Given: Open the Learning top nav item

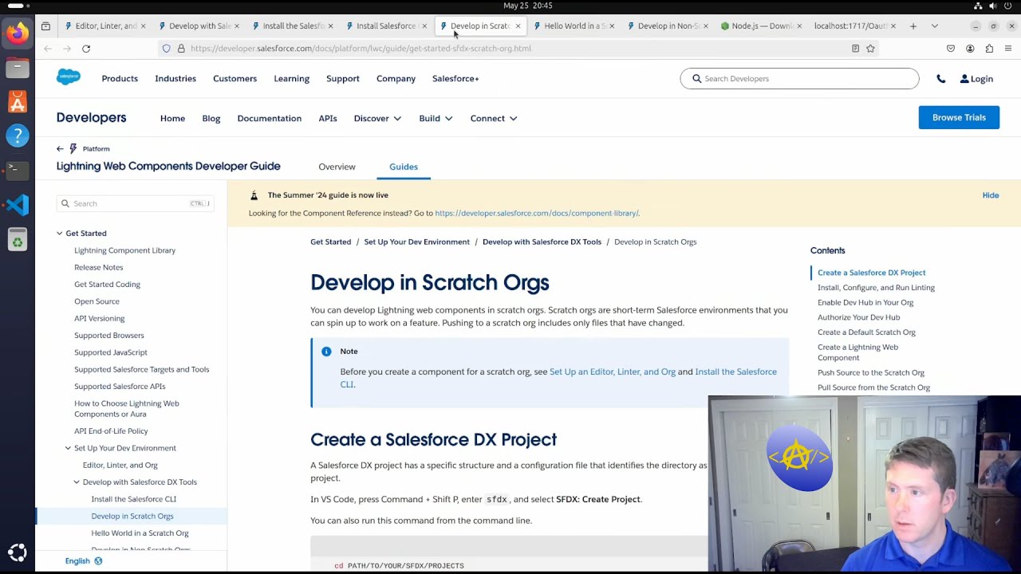Looking at the screenshot, I should coord(291,79).
